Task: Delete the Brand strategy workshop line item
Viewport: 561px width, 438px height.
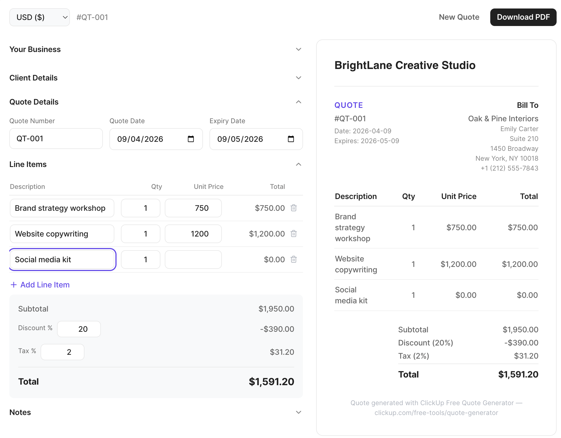Action: (x=293, y=208)
